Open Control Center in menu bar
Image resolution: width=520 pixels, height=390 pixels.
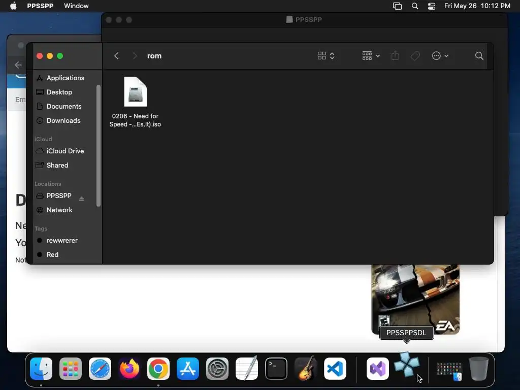[x=432, y=6]
